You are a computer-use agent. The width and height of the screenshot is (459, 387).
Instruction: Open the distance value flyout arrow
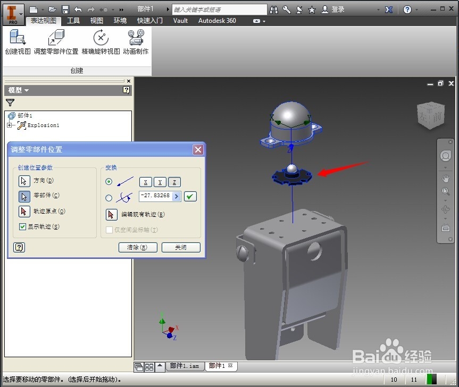(x=177, y=196)
